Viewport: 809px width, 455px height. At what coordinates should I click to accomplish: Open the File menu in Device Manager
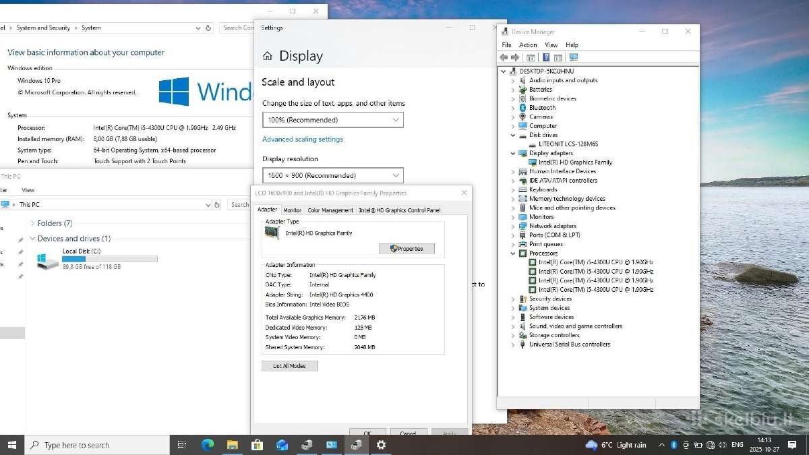pos(506,45)
